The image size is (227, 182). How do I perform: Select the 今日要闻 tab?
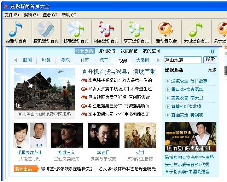click(85, 51)
